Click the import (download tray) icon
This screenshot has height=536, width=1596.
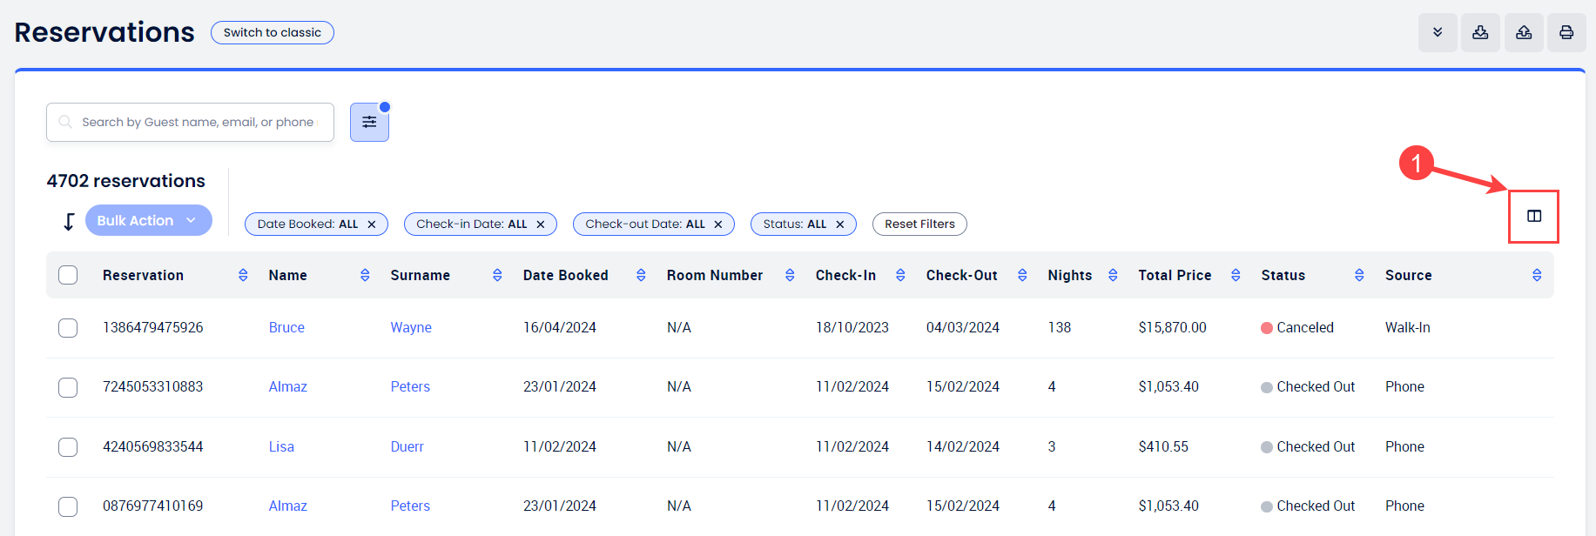pyautogui.click(x=1479, y=33)
